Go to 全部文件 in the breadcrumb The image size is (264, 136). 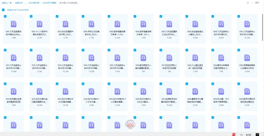[x=19, y=3]
